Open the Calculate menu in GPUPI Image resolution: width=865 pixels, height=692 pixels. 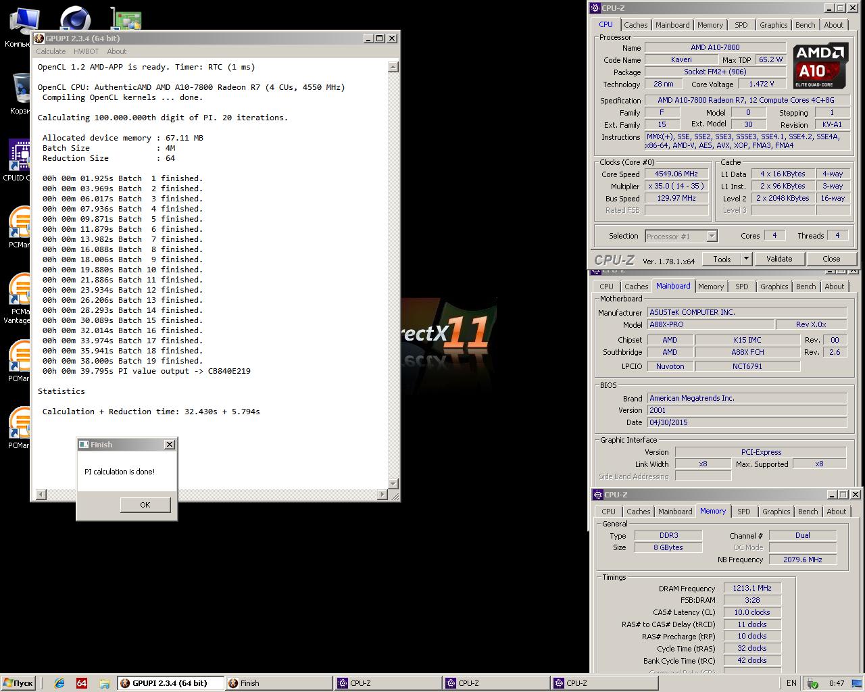[51, 51]
